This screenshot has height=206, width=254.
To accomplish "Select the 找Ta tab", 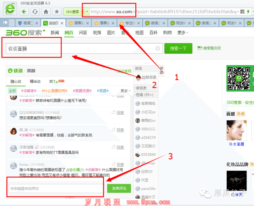I will pyautogui.click(x=57, y=81).
